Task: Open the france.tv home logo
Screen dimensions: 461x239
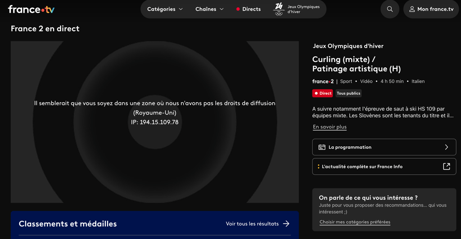Action: tap(31, 9)
